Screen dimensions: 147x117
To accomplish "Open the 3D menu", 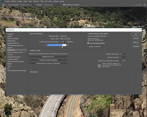I will [x=46, y=1].
